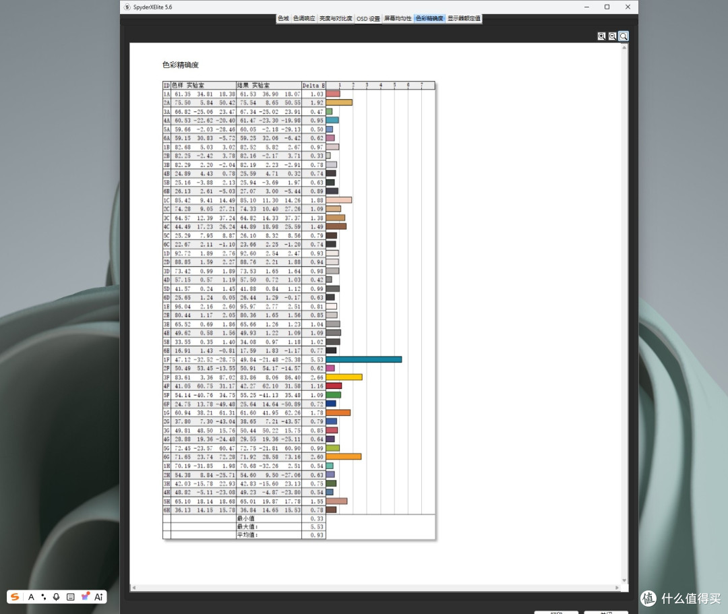Activate the microphone voice input icon

click(x=56, y=597)
